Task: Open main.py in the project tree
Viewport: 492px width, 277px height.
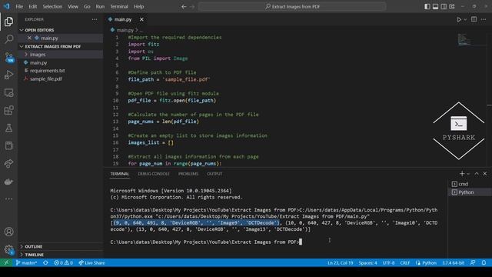Action: 38,62
